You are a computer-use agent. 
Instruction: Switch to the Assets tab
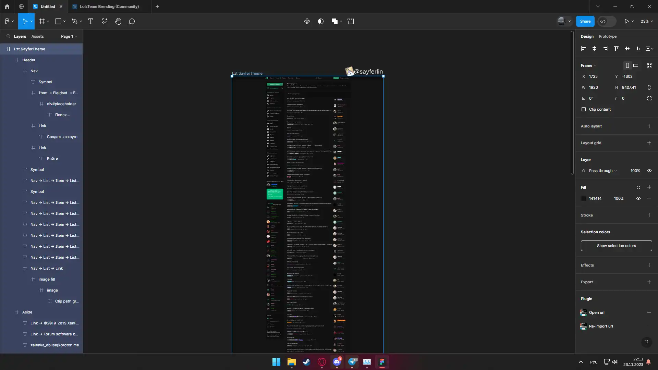(37, 36)
